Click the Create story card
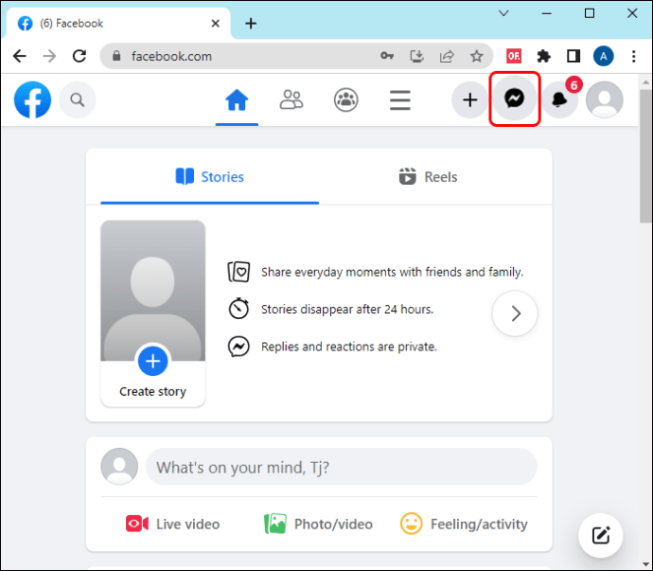The height and width of the screenshot is (571, 653). 152,313
